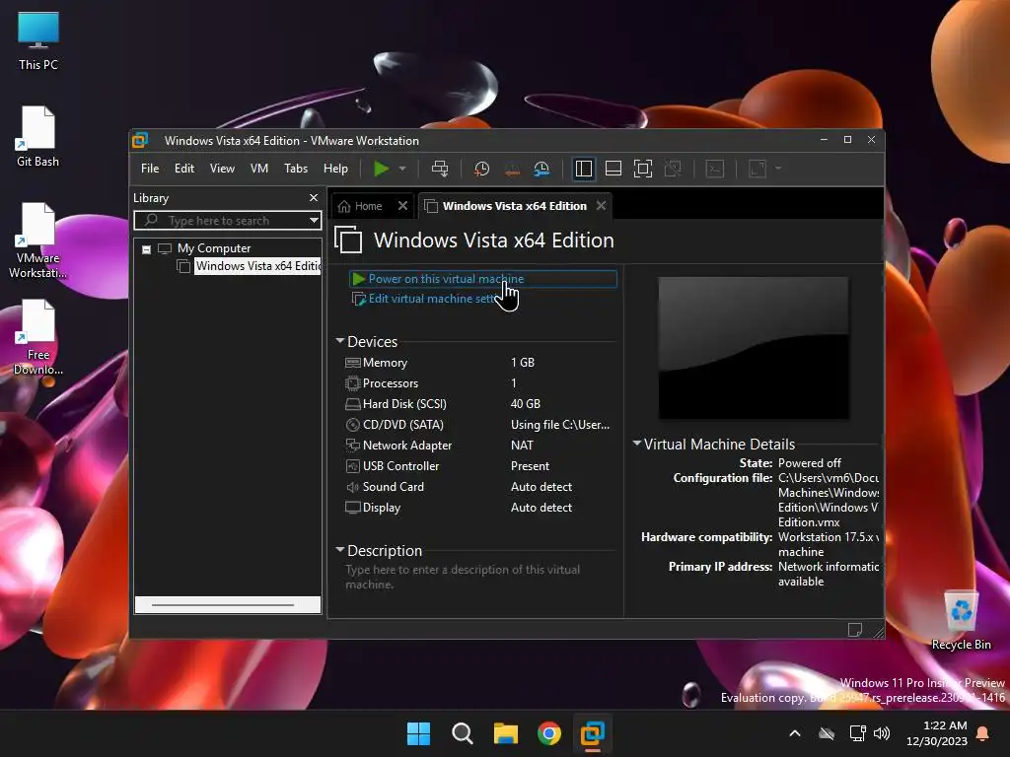Screen dimensions: 1010x757
Task: Collapse the Devices section
Action: coord(340,341)
